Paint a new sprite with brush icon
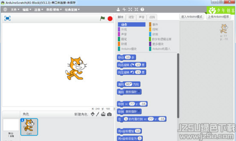Screen dimensions: 236x141 click(x=98, y=114)
